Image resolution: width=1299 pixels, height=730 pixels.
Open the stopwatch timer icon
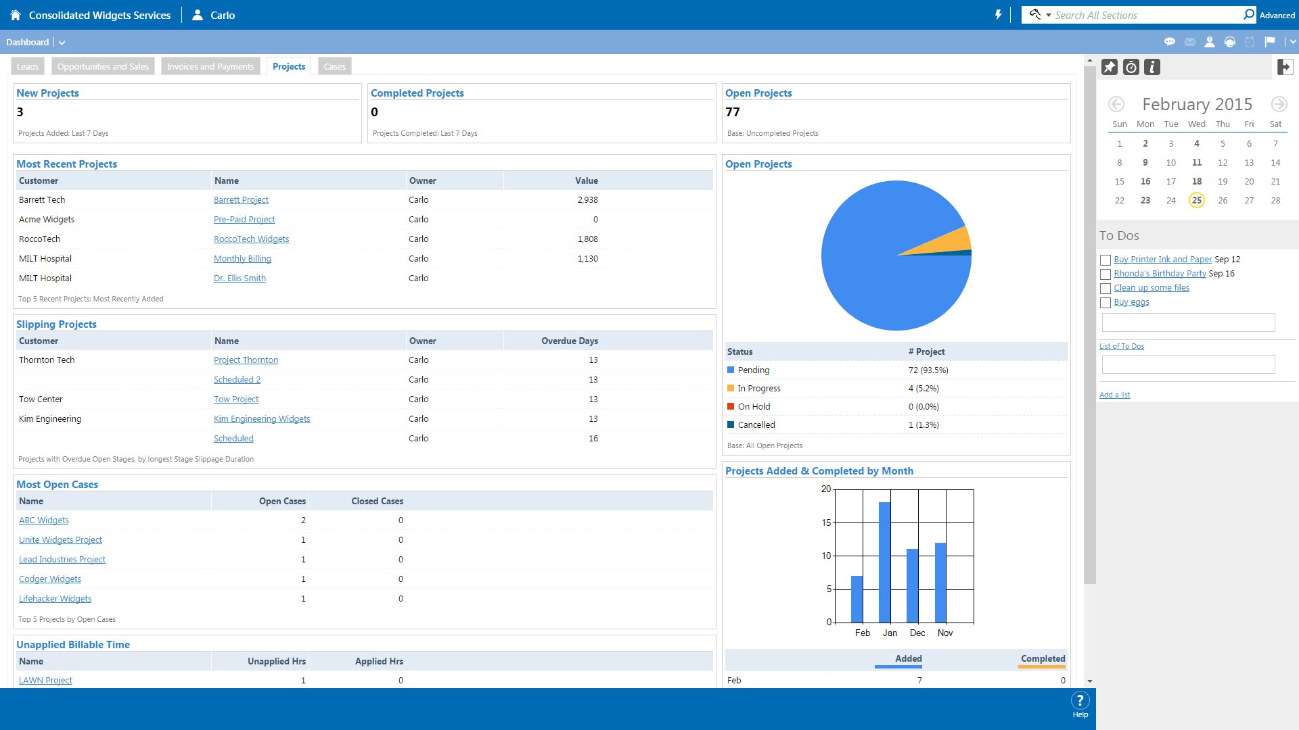[x=1131, y=67]
